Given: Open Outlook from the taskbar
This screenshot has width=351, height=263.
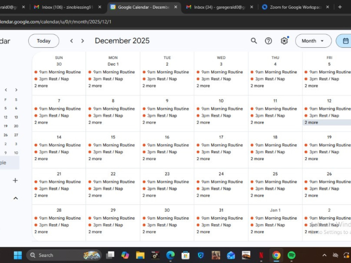Looking at the screenshot, I should pos(231,255).
